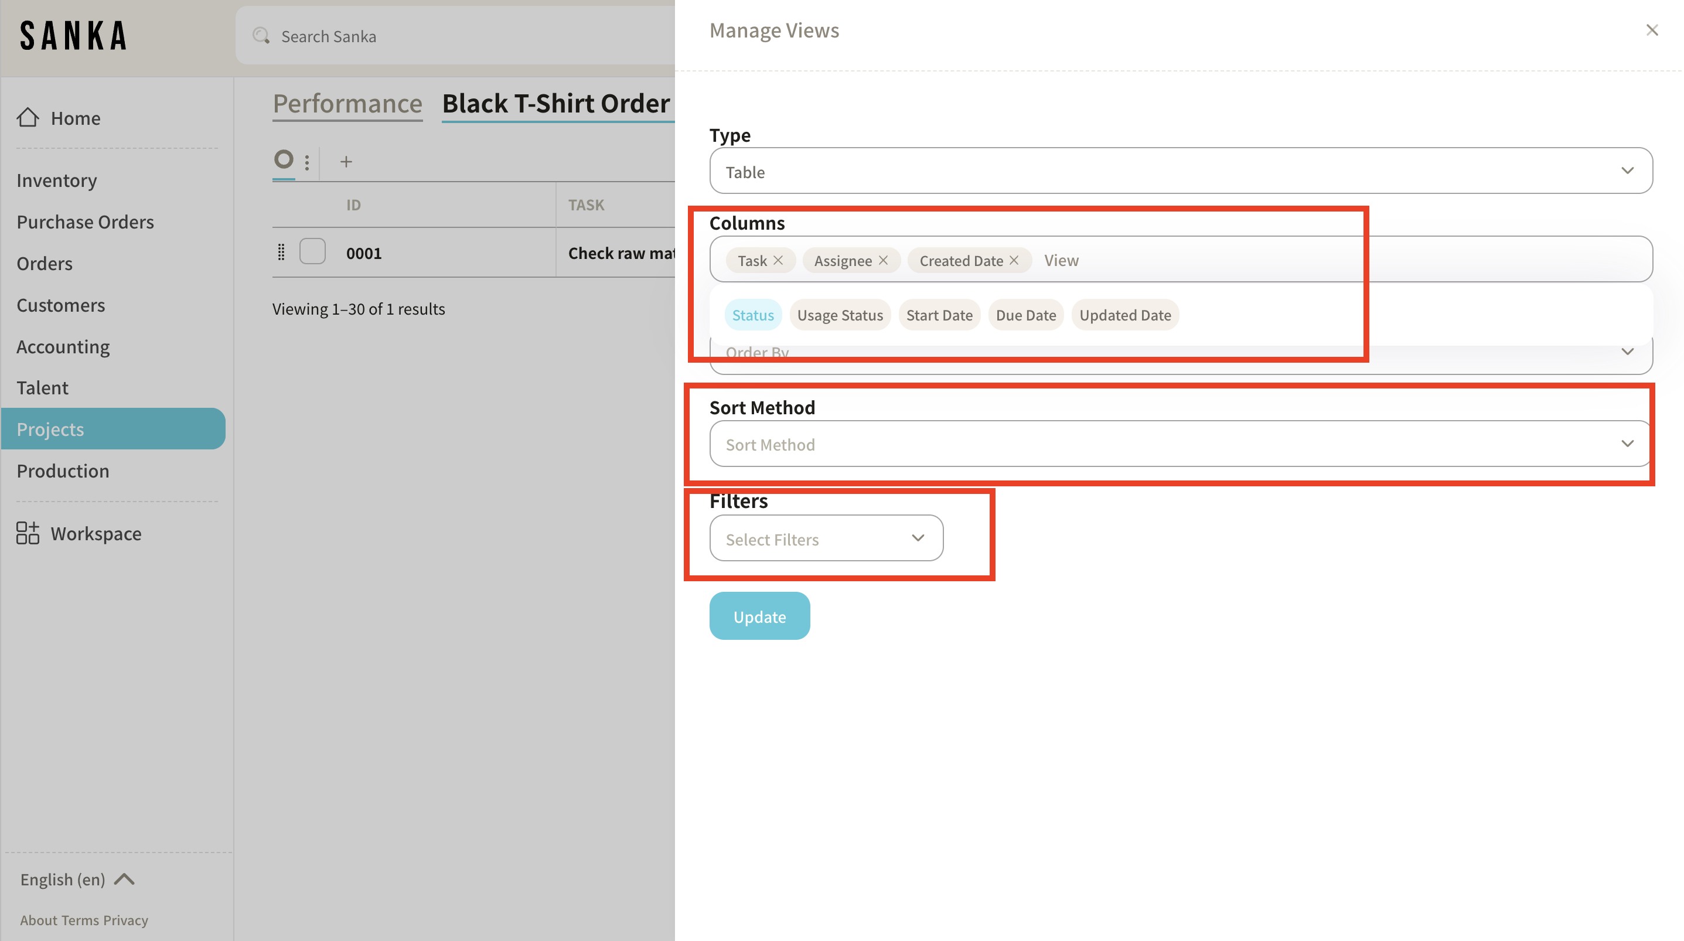Click the Home icon in sidebar
This screenshot has width=1684, height=941.
(x=28, y=118)
